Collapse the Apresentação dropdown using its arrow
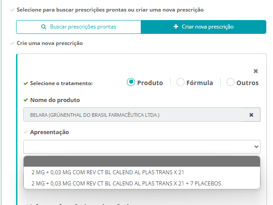The width and height of the screenshot is (273, 205). point(256,147)
